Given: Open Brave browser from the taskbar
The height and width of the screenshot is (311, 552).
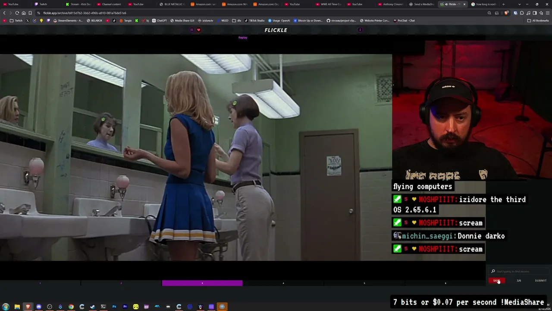Looking at the screenshot, I should click(x=28, y=307).
